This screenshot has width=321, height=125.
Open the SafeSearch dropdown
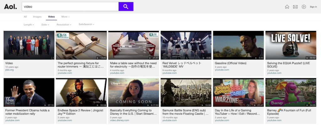87,24
